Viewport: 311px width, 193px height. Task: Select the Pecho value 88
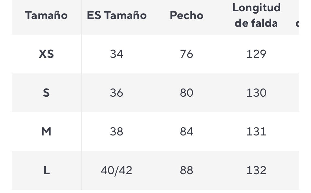[x=187, y=170]
